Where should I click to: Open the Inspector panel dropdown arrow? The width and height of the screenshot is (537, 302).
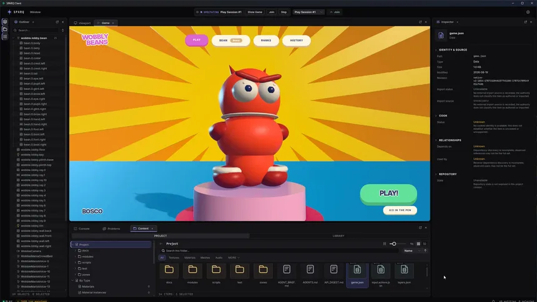click(x=458, y=22)
